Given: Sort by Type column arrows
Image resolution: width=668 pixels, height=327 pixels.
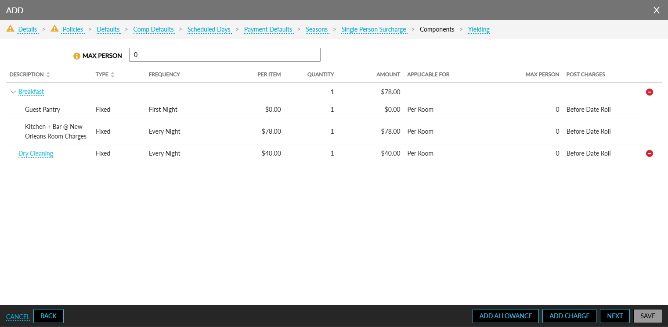Looking at the screenshot, I should [x=112, y=75].
